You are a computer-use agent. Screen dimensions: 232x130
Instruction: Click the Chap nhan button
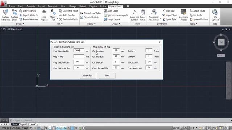88,75
